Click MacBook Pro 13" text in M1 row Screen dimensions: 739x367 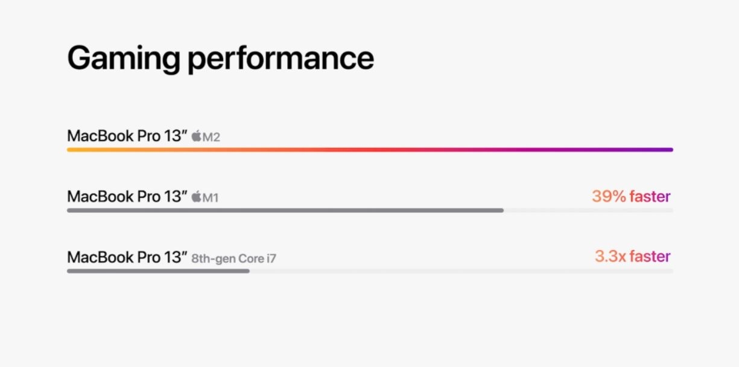tap(127, 196)
